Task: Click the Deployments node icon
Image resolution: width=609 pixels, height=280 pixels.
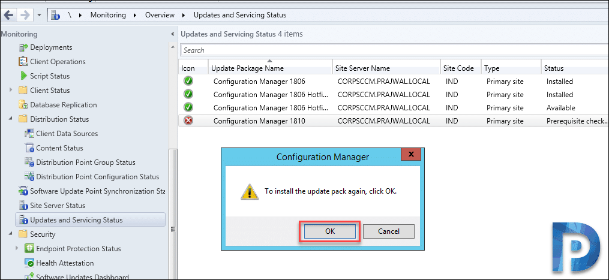Action: [24, 47]
